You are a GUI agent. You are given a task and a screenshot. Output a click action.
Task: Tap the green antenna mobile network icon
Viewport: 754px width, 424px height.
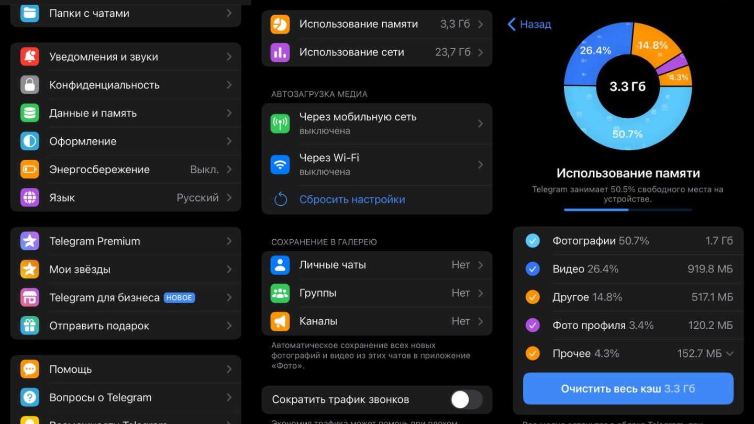click(280, 124)
